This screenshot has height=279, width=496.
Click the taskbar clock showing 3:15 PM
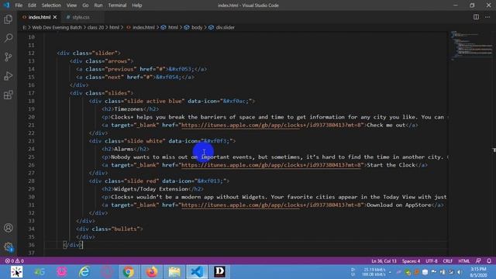478,272
